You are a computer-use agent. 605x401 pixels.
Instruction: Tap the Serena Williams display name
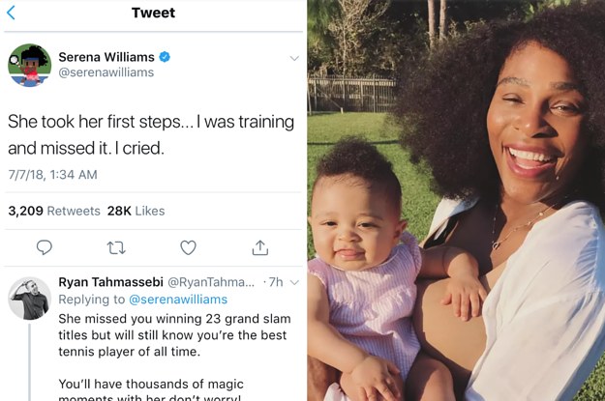[106, 57]
